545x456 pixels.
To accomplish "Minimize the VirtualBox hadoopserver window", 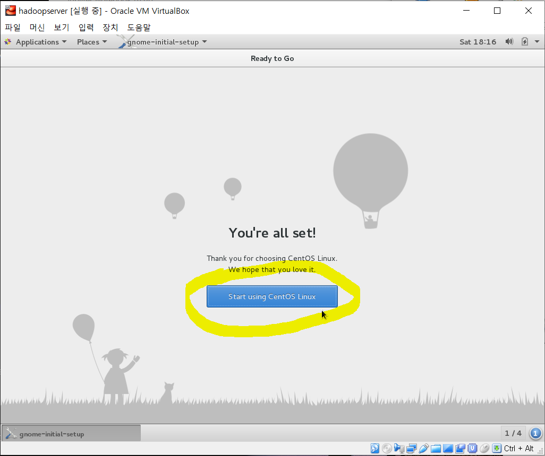I will pos(466,11).
